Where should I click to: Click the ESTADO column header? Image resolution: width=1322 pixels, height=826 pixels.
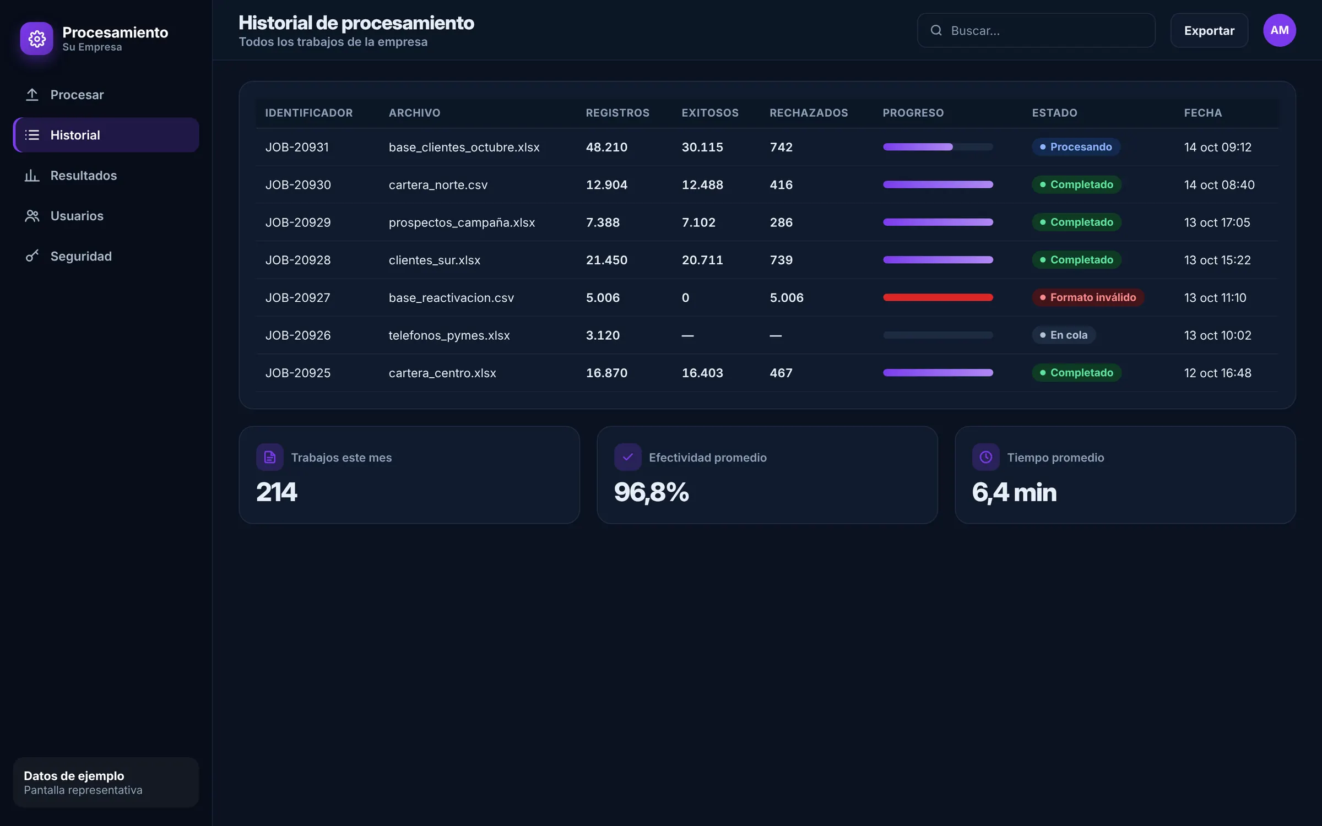click(1054, 113)
